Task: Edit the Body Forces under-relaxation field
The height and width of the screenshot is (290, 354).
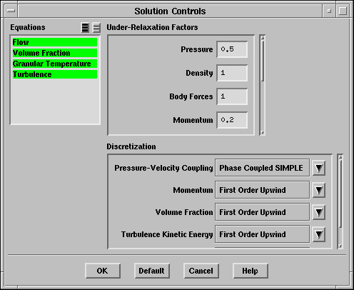Action: [x=232, y=96]
